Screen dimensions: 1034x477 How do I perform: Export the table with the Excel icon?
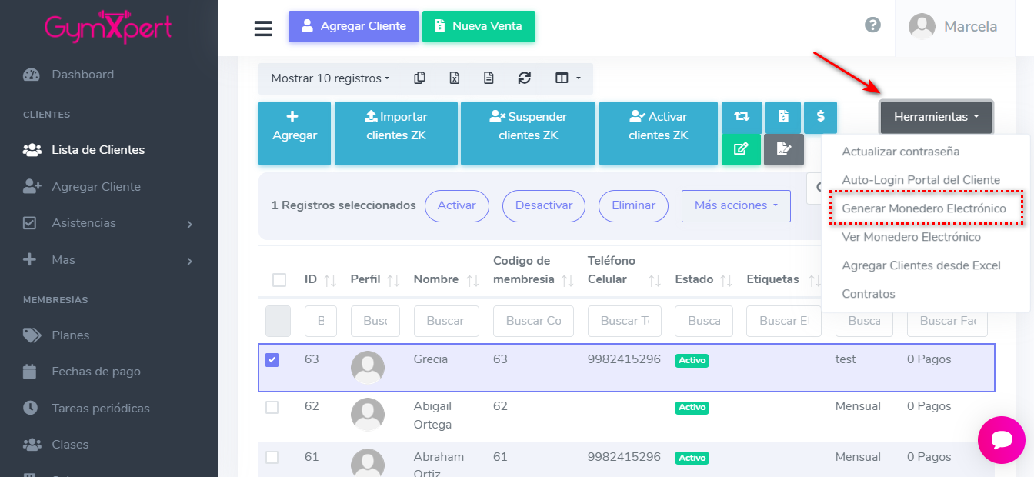(x=455, y=78)
